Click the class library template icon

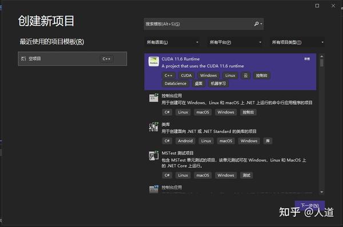(154, 127)
